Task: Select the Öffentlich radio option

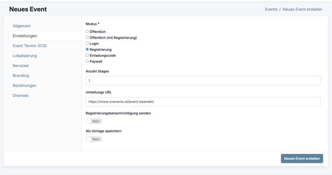Action: [87, 32]
